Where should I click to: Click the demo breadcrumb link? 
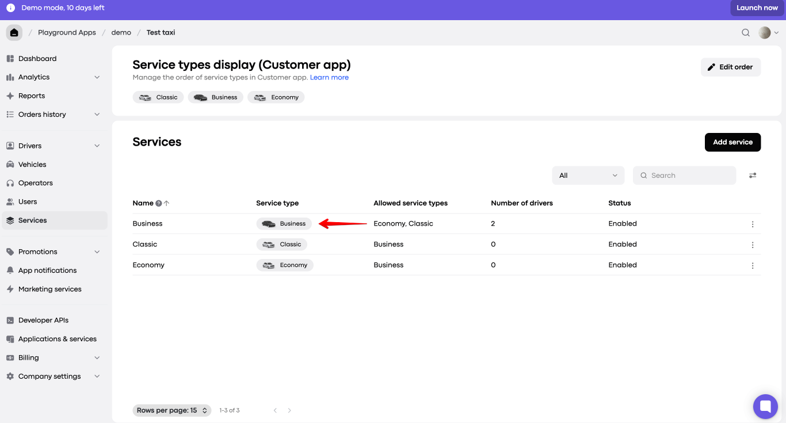click(x=121, y=33)
